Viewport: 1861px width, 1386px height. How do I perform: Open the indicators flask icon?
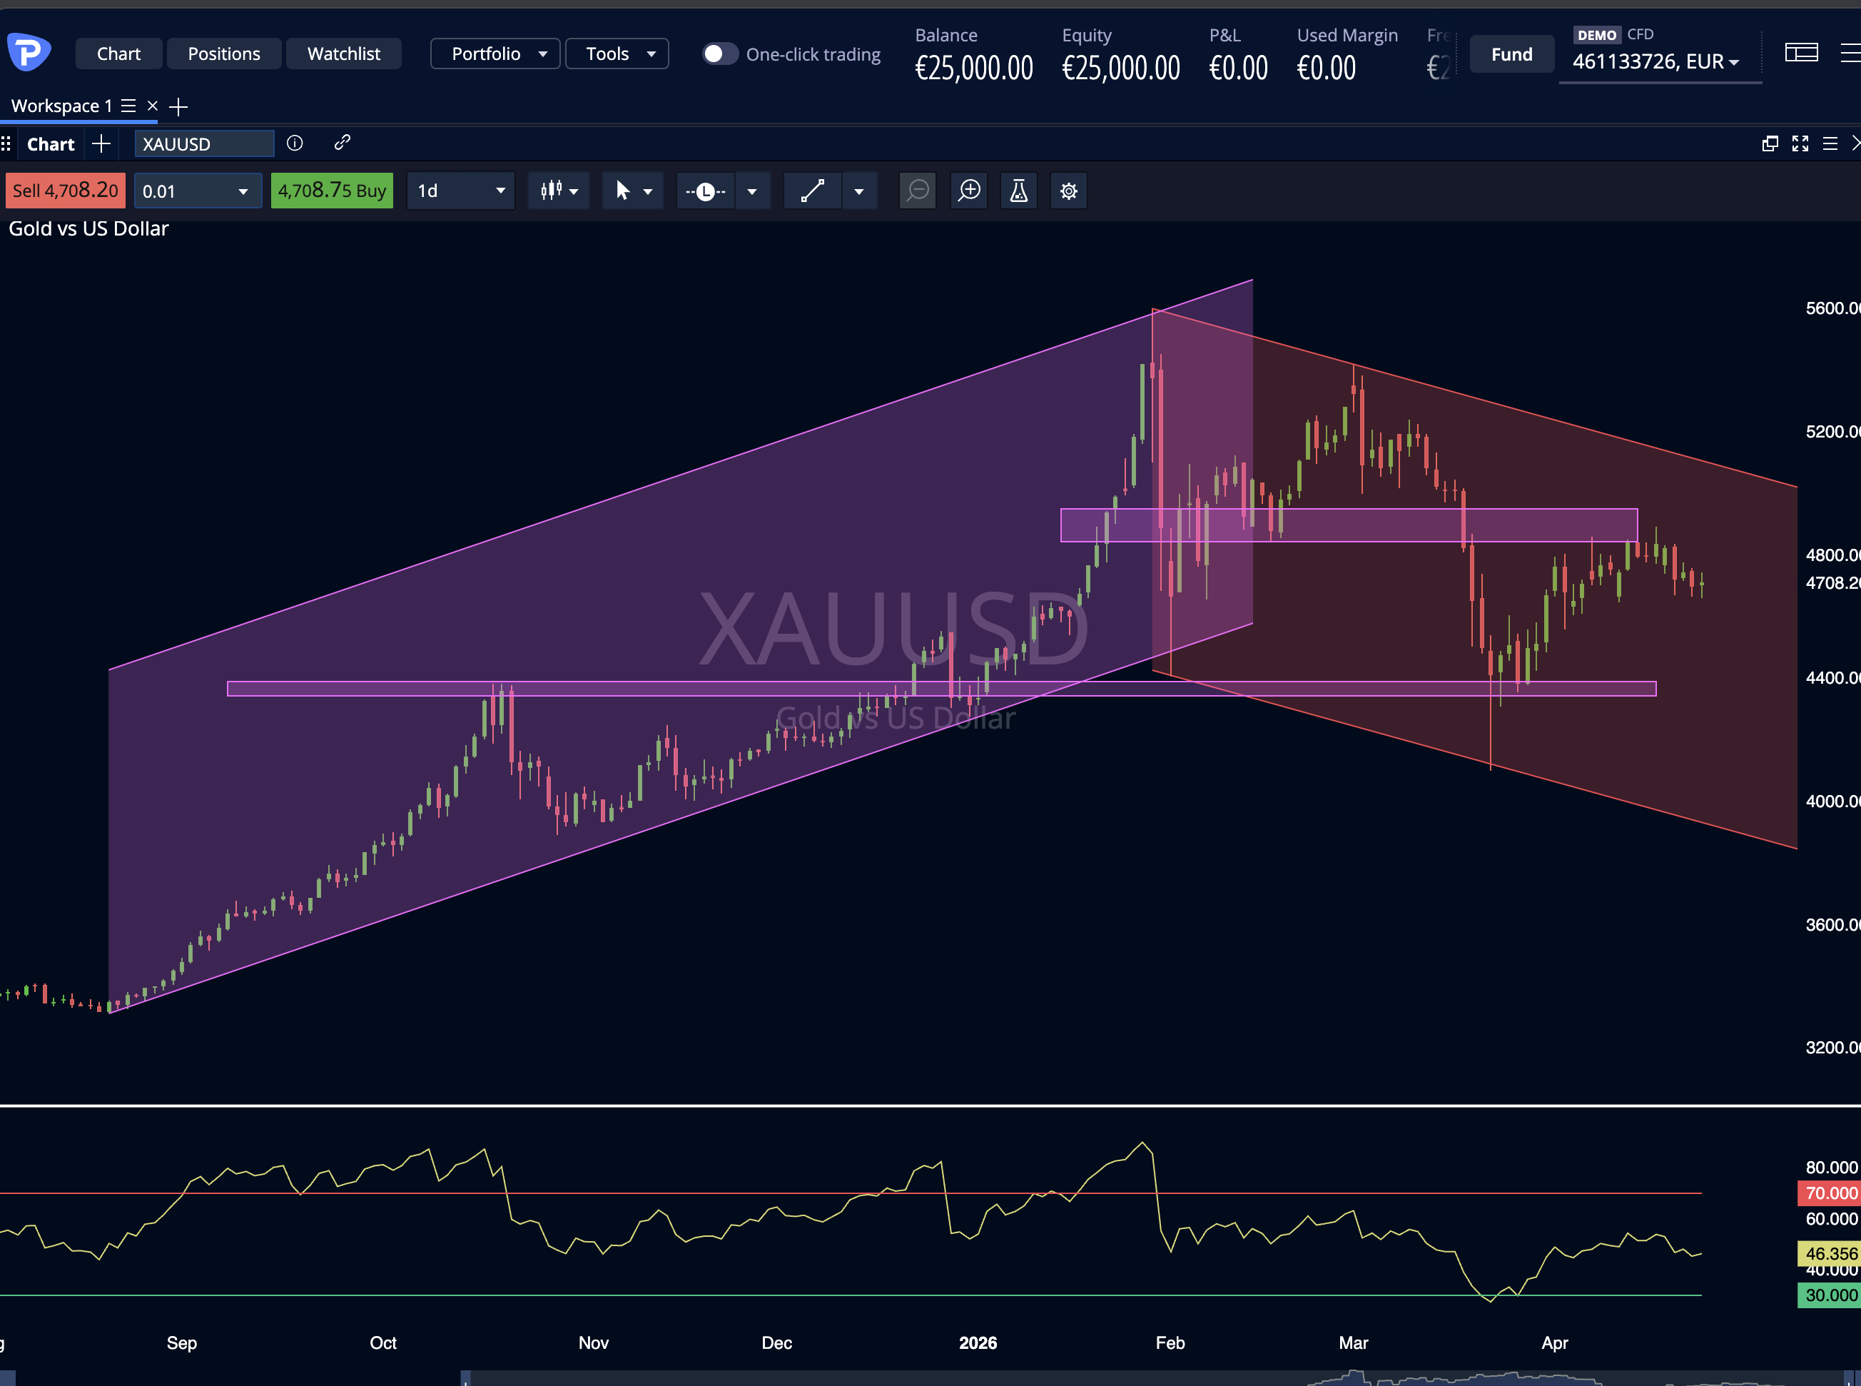(1018, 191)
